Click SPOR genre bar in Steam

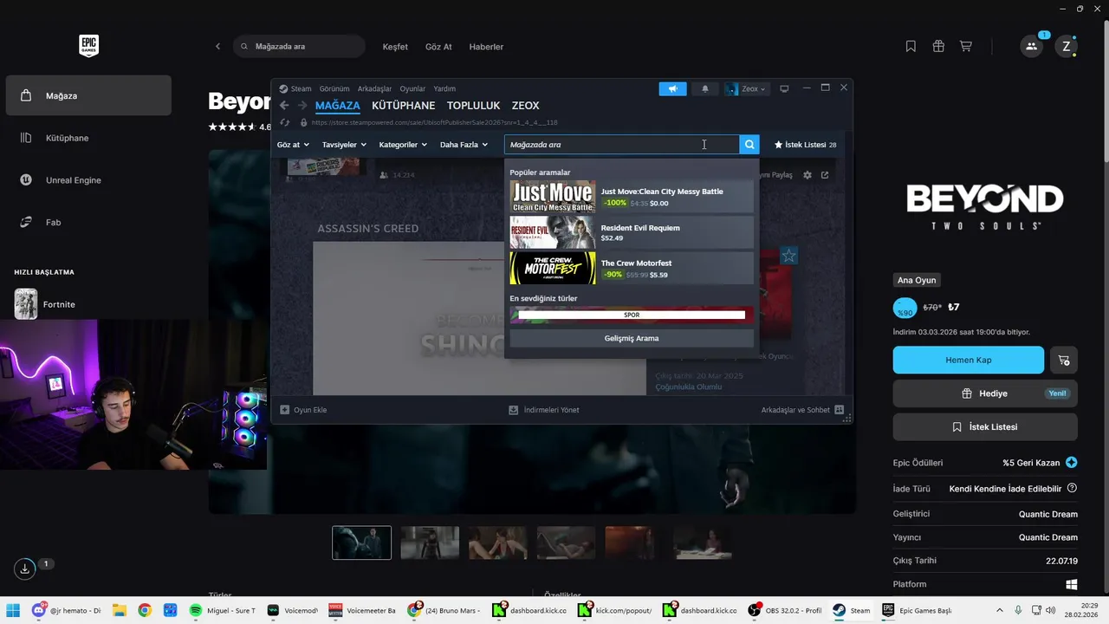click(x=632, y=315)
